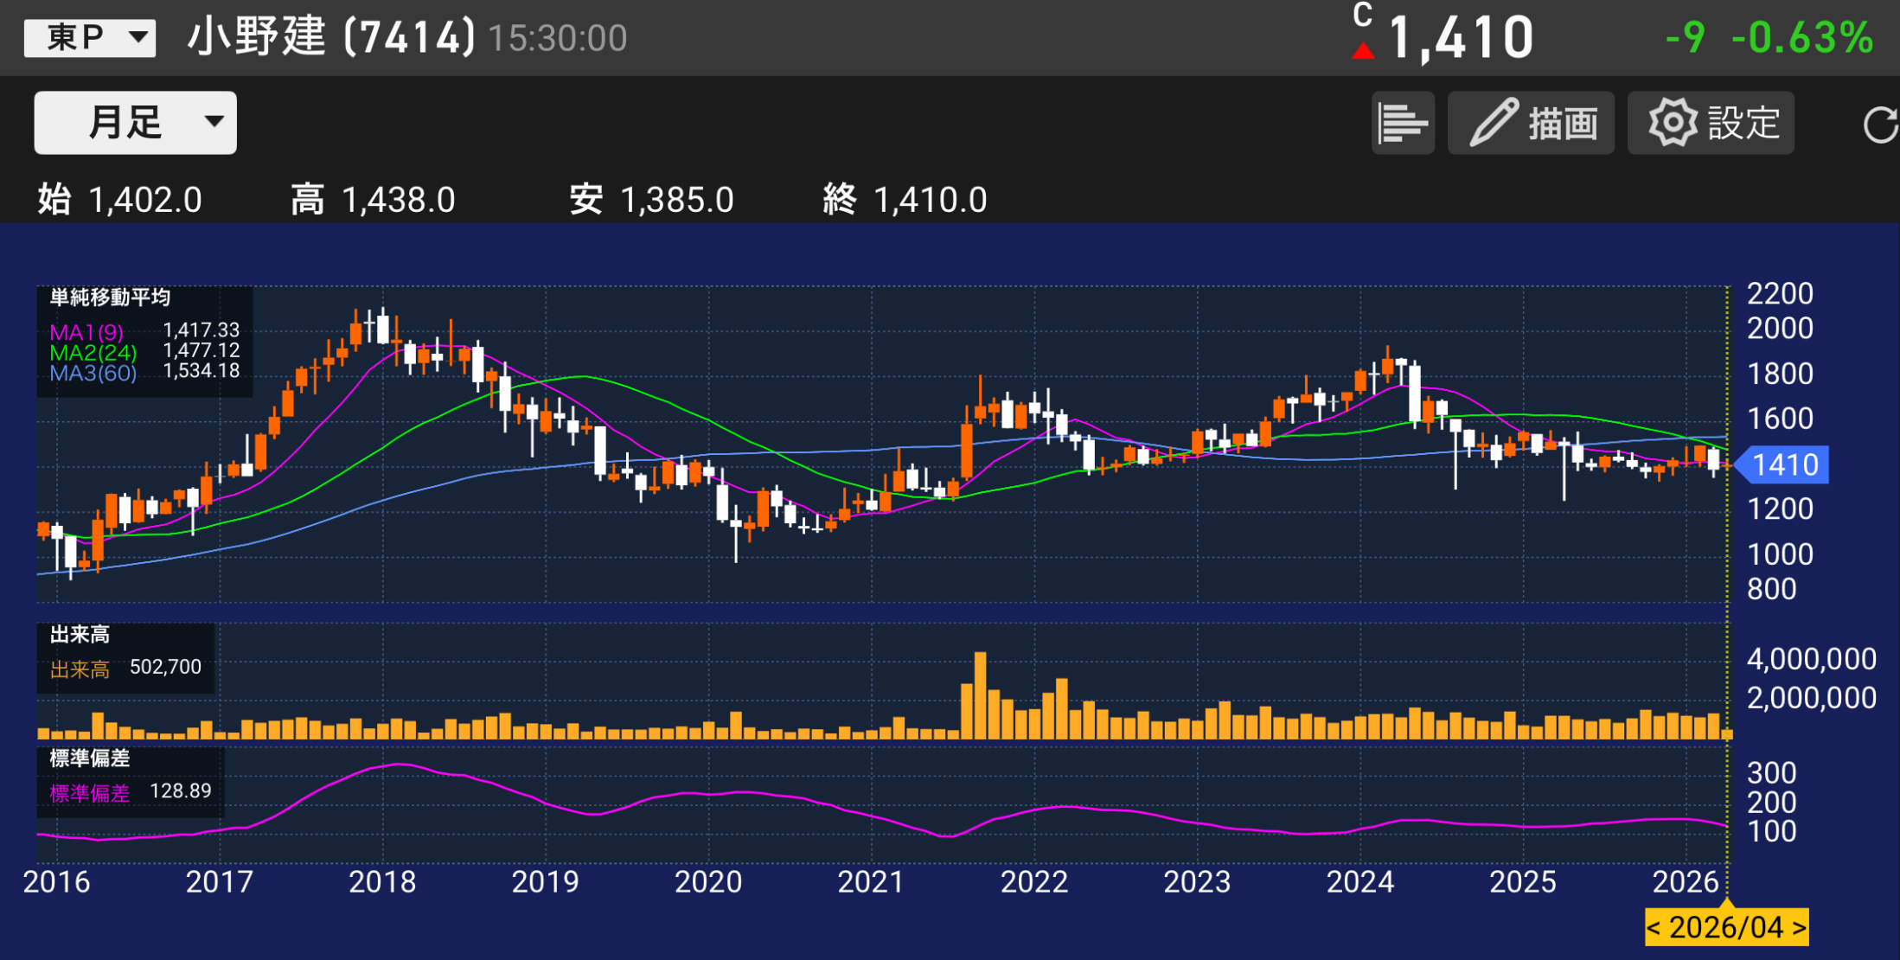Go to previous month with < arrow
Image resolution: width=1900 pixels, height=960 pixels.
(x=1654, y=928)
